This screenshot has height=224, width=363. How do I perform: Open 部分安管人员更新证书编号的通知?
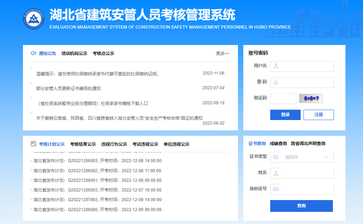pos(68,88)
